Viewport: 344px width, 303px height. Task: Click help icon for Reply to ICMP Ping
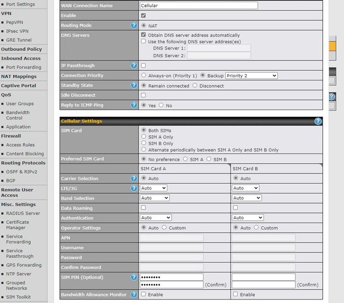(134, 105)
